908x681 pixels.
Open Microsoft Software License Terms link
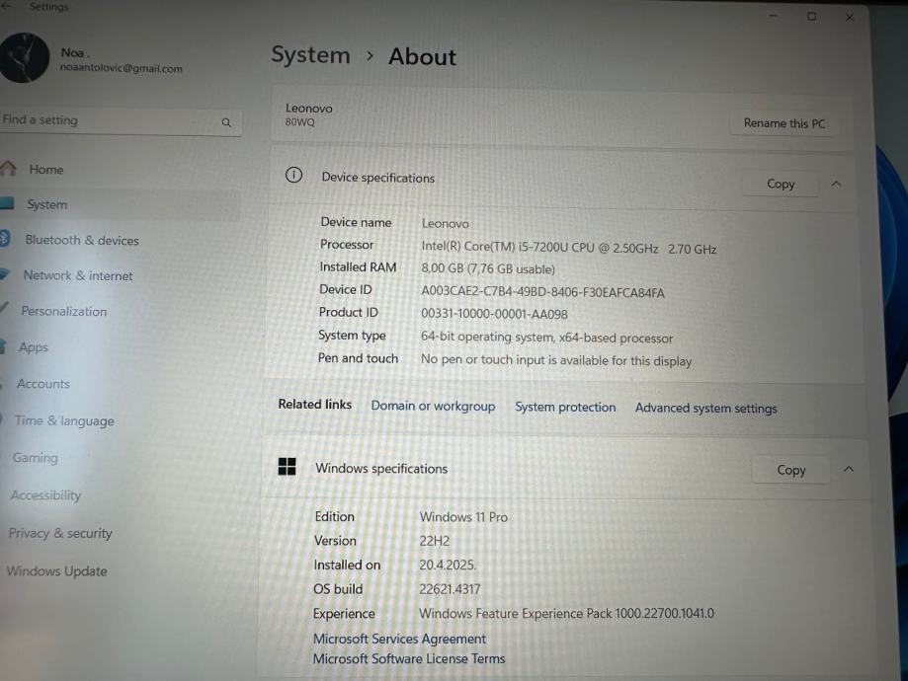409,658
